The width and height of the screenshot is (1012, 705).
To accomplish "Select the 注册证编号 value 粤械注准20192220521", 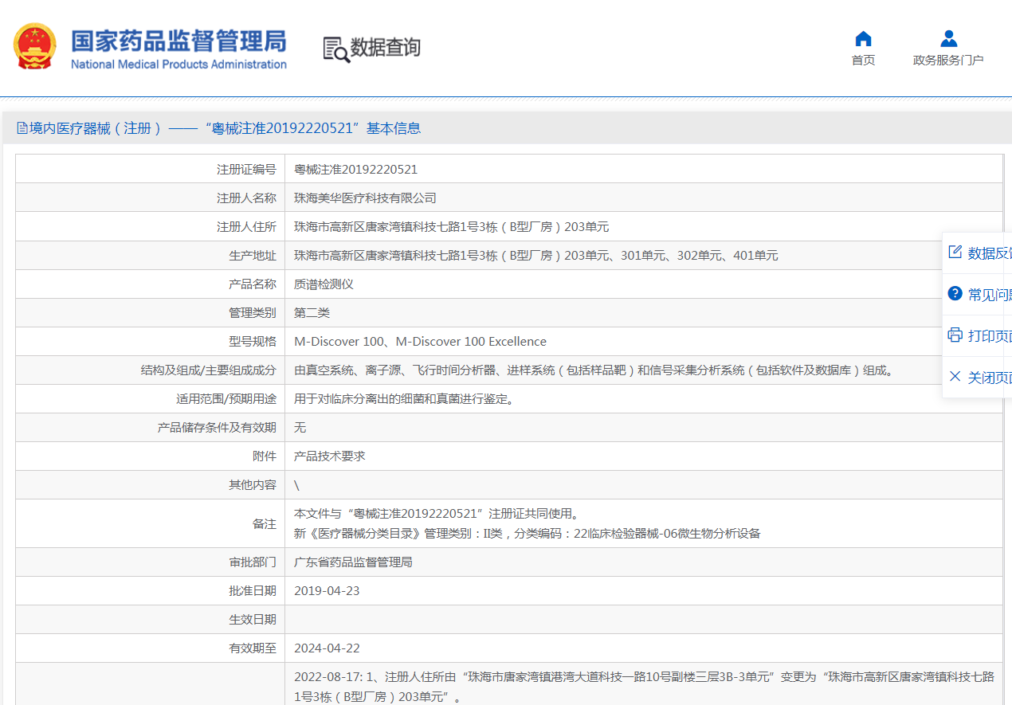I will [x=355, y=170].
